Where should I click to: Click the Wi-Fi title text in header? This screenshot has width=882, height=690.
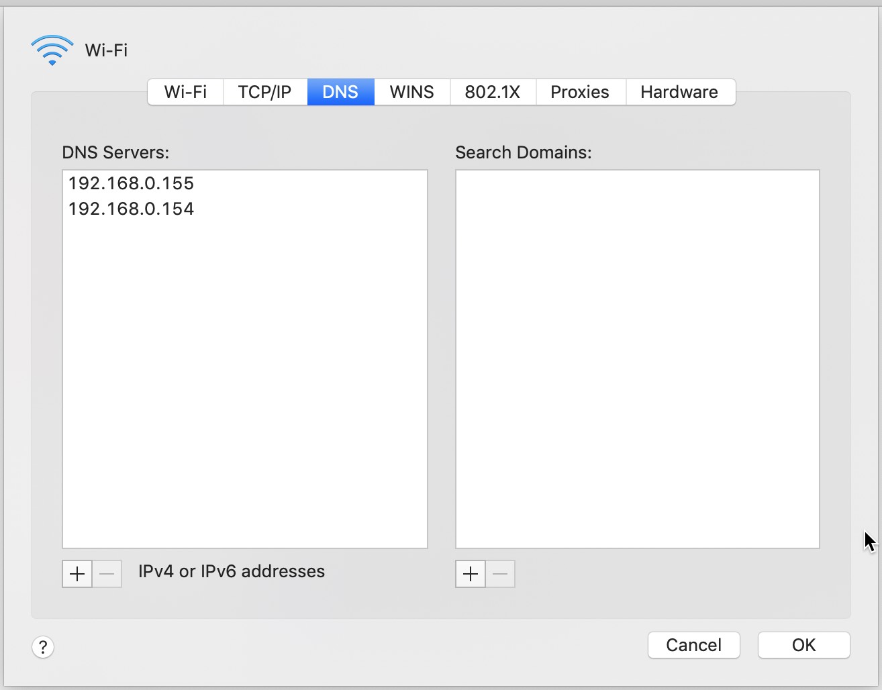click(x=106, y=50)
